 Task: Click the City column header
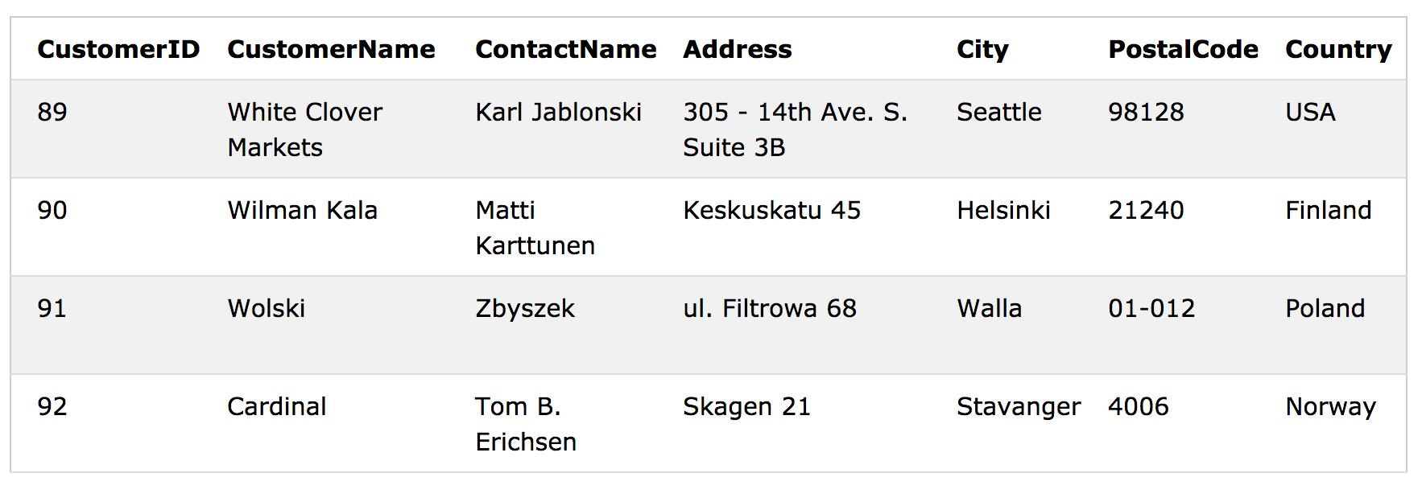pos(982,49)
